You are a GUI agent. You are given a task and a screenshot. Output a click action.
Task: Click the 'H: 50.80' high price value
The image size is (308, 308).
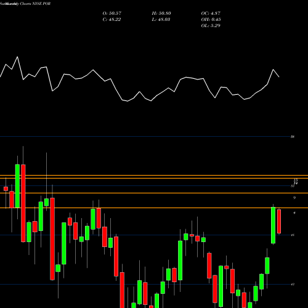[x=161, y=14]
